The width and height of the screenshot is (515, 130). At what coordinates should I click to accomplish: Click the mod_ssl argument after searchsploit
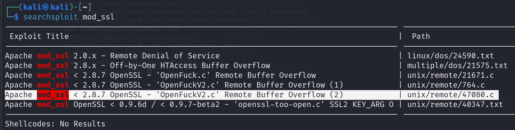[x=98, y=17]
